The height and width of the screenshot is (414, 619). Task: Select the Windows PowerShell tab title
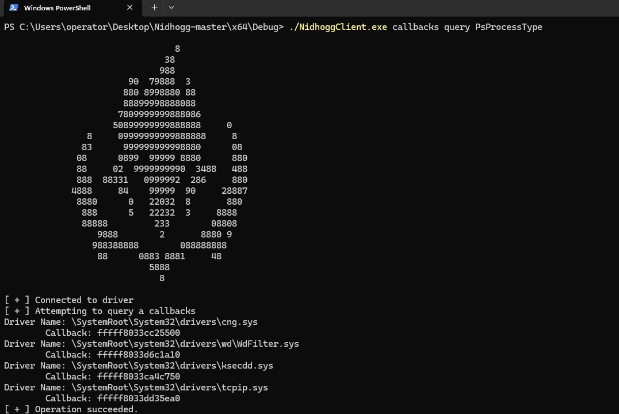coord(57,8)
